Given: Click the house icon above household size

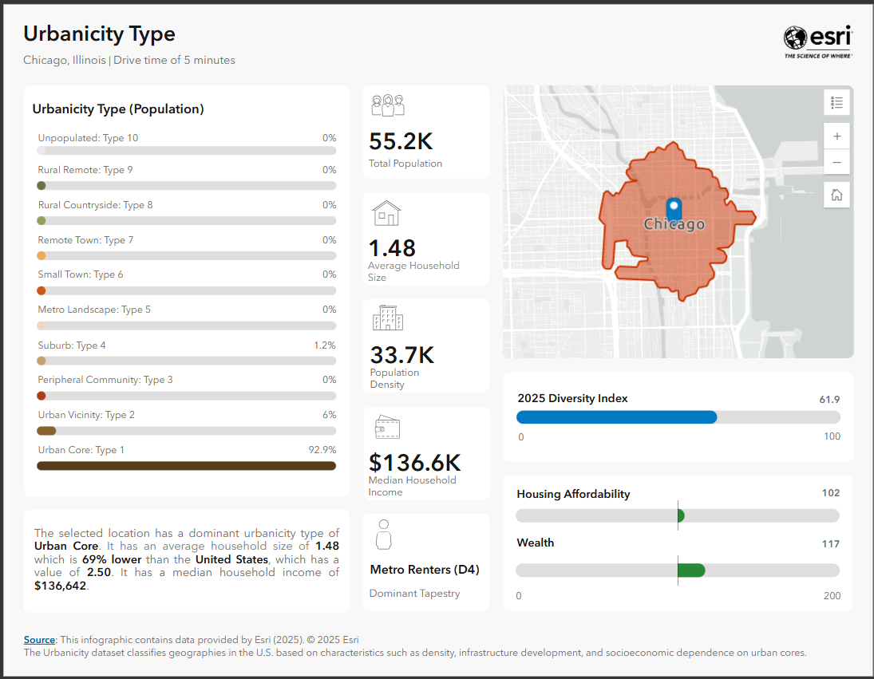Looking at the screenshot, I should tap(386, 213).
